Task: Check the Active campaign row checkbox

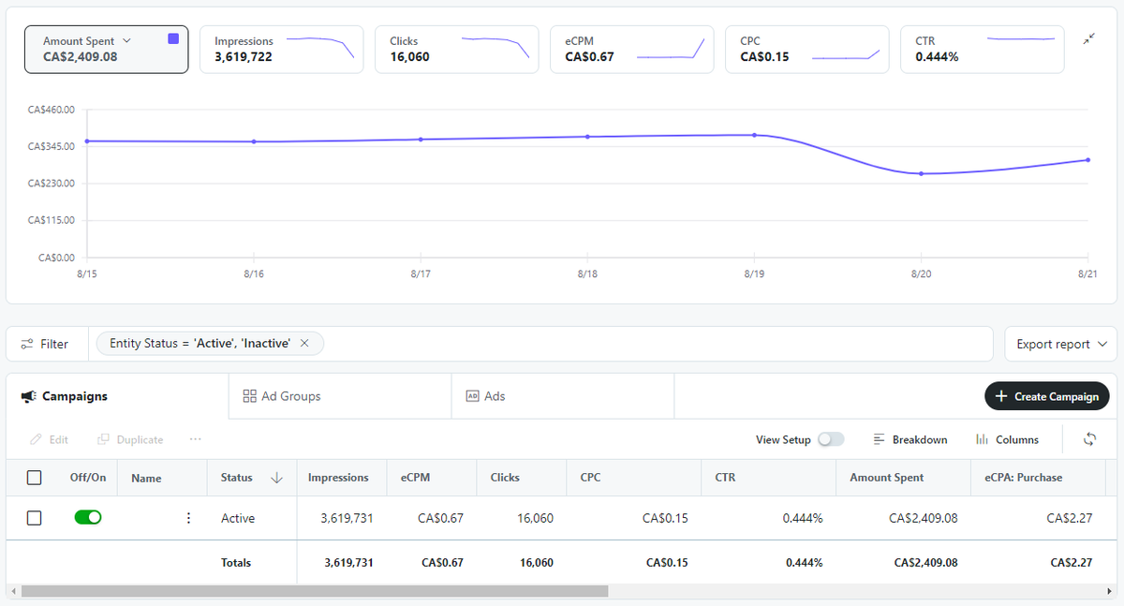Action: [34, 518]
